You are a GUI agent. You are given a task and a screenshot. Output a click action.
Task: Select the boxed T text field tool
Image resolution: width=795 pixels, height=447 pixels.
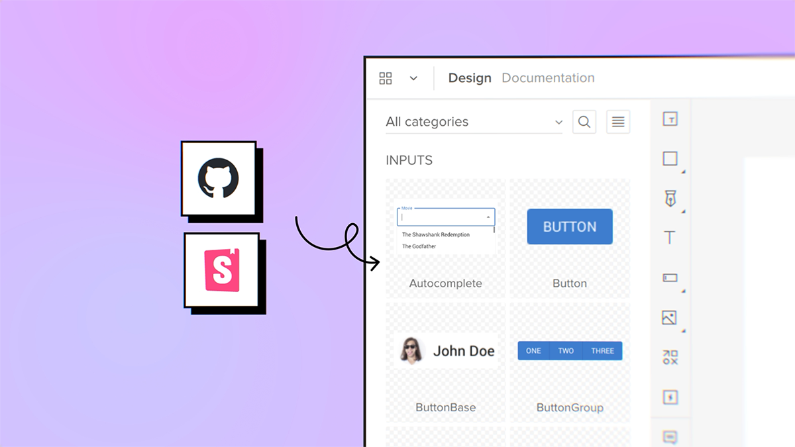point(670,119)
